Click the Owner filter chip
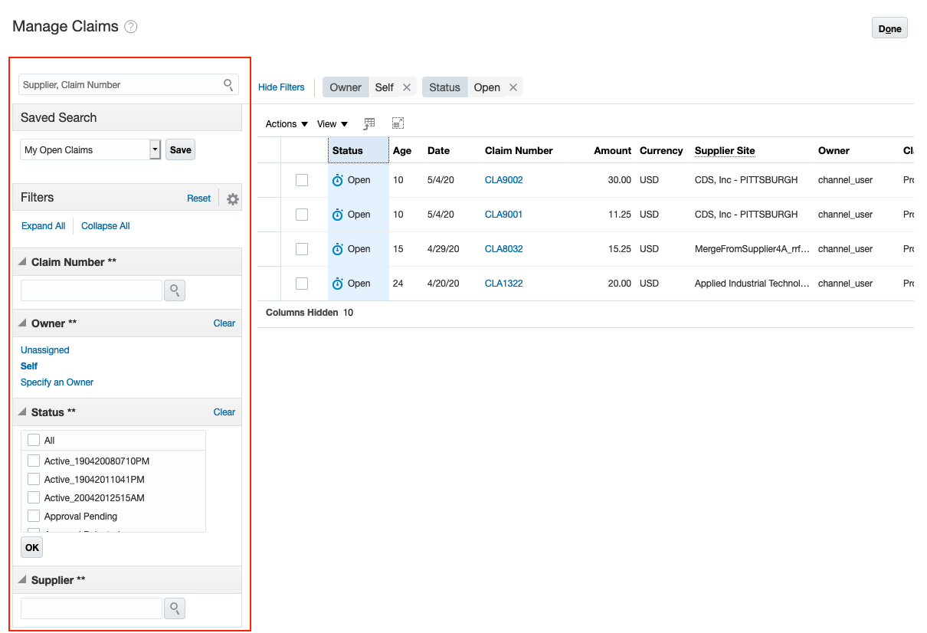Screen dimensions: 927x633 coord(346,87)
